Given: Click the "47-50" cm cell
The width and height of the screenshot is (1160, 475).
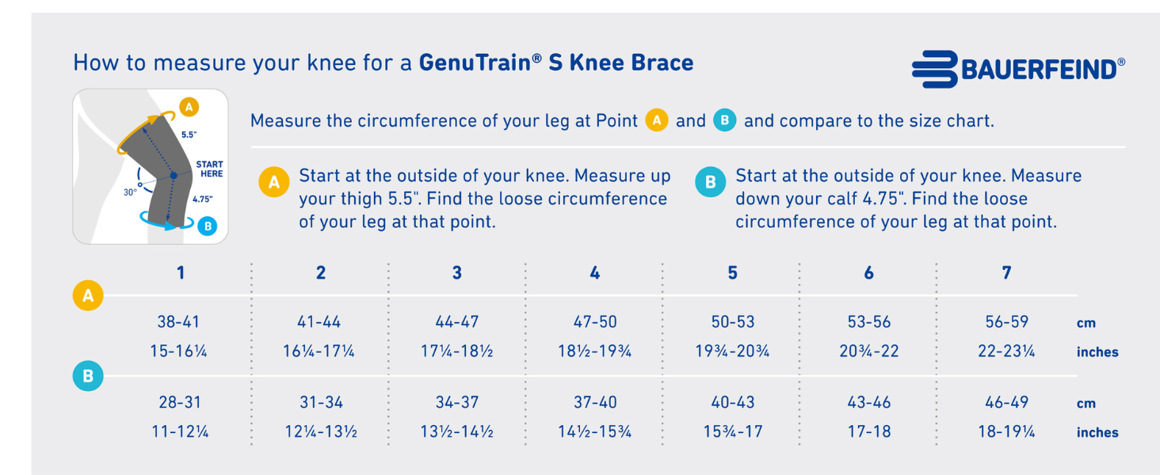Looking at the screenshot, I should 594,322.
